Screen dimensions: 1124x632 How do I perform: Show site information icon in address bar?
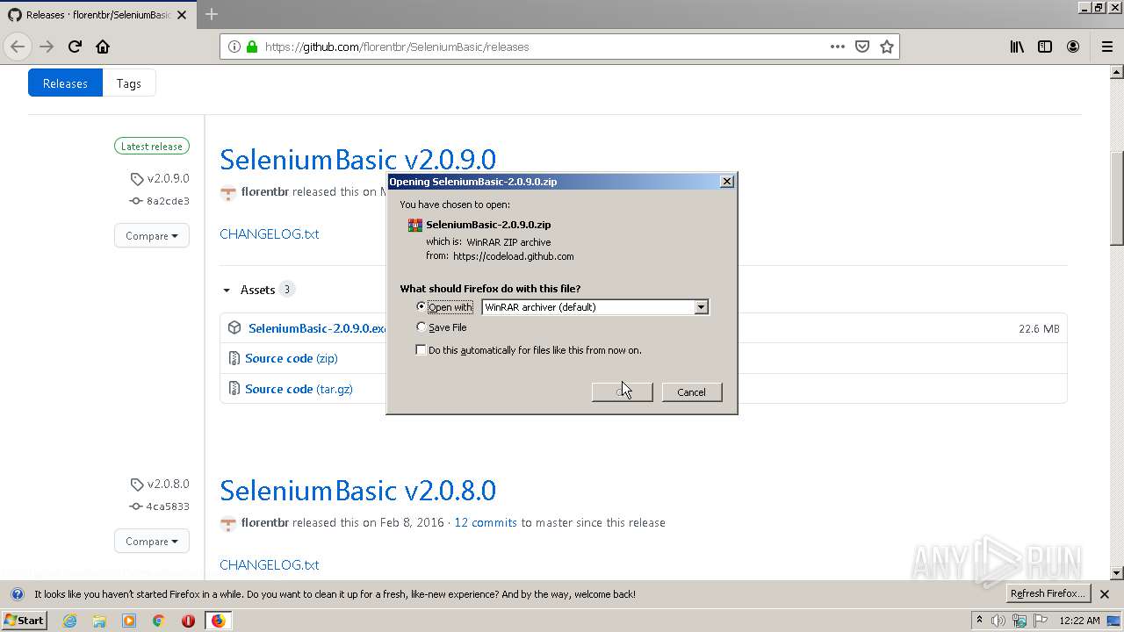point(234,47)
